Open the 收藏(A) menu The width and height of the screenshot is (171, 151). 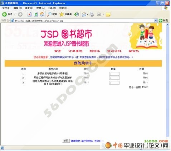click(40, 8)
